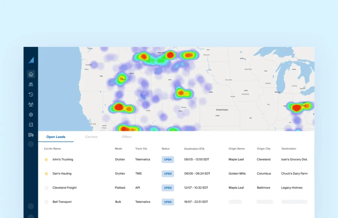Toggle the star next to Bell Transport
Viewport: 338px width, 218px height.
pyautogui.click(x=46, y=202)
